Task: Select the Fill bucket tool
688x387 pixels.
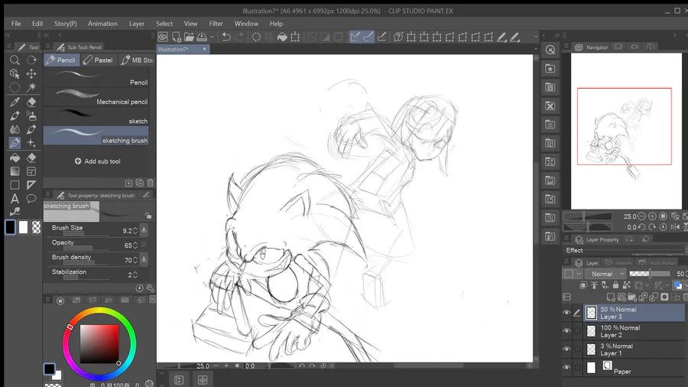Action: (15, 158)
